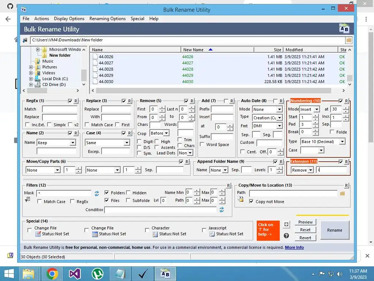374x281 pixels.
Task: Enable the Match Case checkbox in Replace
Action: pos(87,125)
